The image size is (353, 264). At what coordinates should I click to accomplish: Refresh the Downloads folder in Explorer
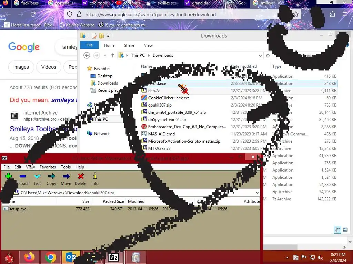tap(268, 55)
